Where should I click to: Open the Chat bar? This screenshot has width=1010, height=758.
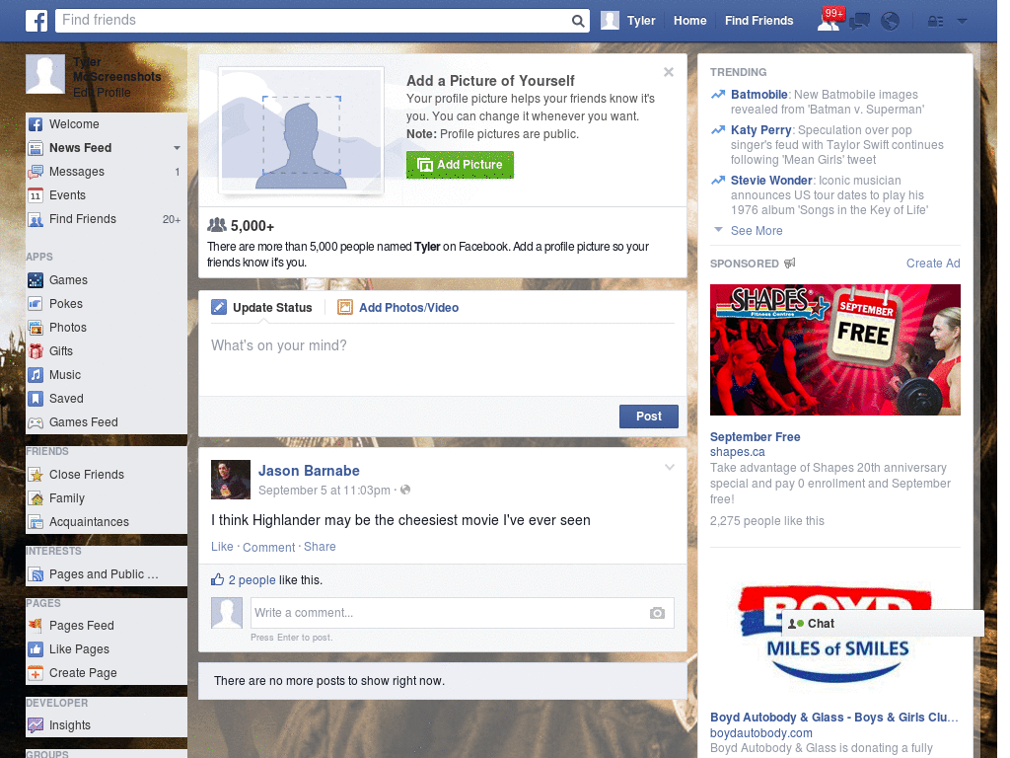pyautogui.click(x=883, y=624)
